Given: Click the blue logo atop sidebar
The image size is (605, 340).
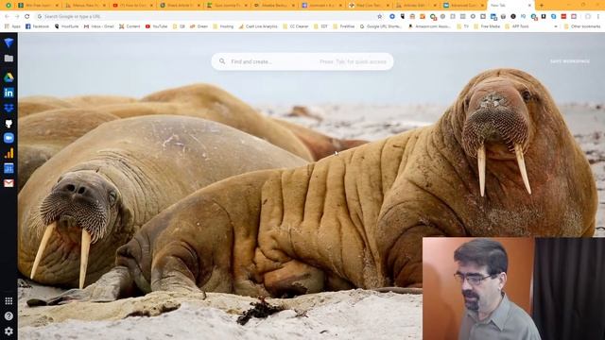Looking at the screenshot, I should coord(9,42).
